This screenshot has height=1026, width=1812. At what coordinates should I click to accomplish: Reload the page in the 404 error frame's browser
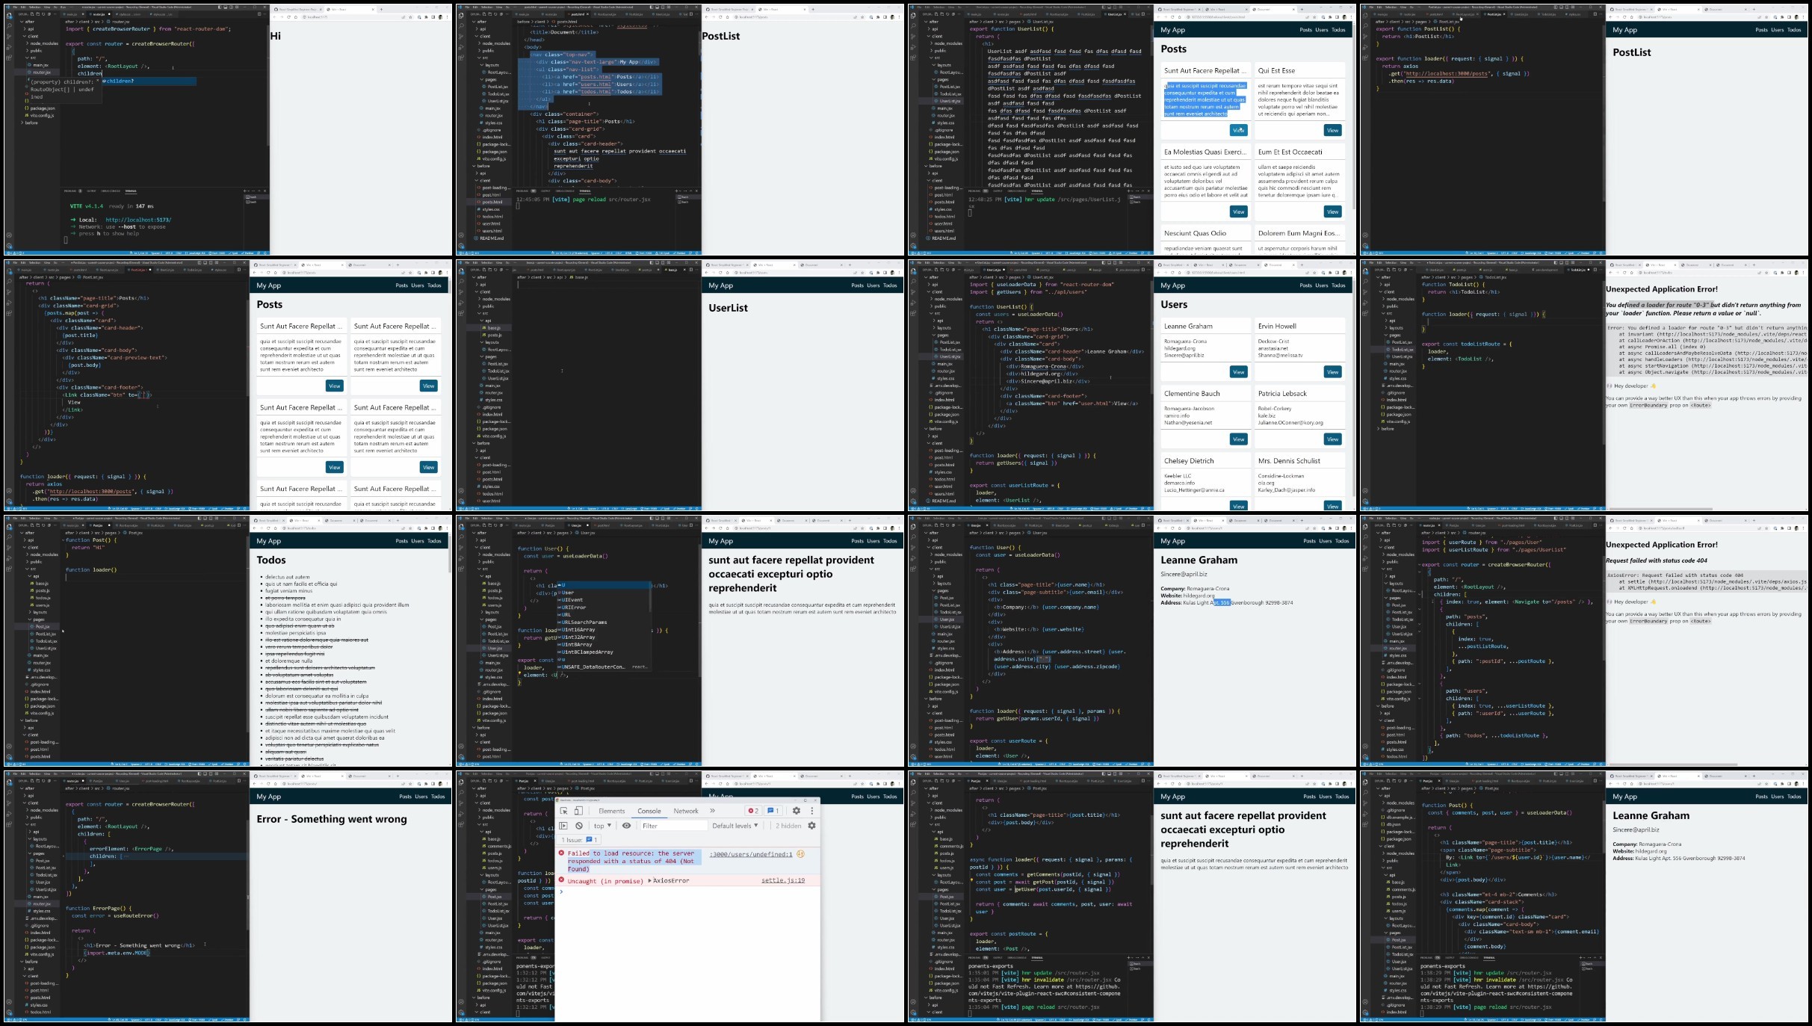click(1624, 528)
